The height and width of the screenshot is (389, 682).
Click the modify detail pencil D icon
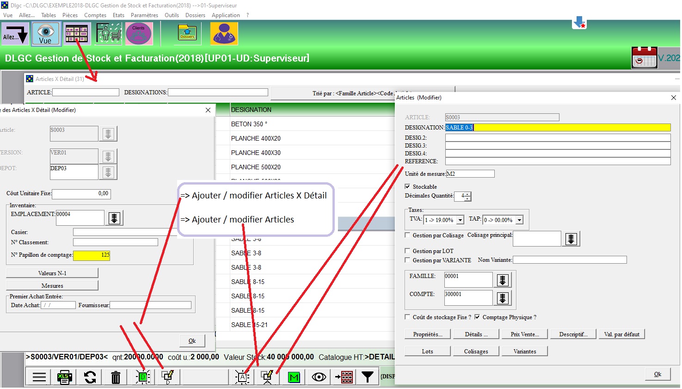pyautogui.click(x=168, y=377)
